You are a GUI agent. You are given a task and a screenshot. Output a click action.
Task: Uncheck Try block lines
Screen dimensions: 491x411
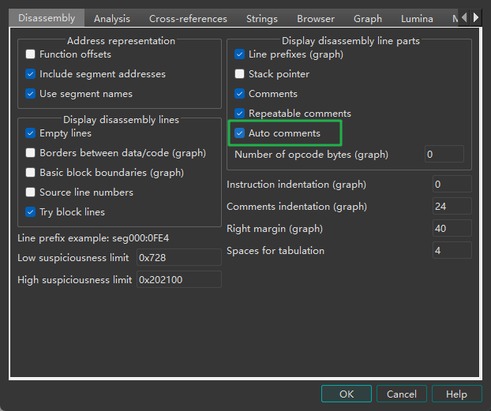point(31,212)
